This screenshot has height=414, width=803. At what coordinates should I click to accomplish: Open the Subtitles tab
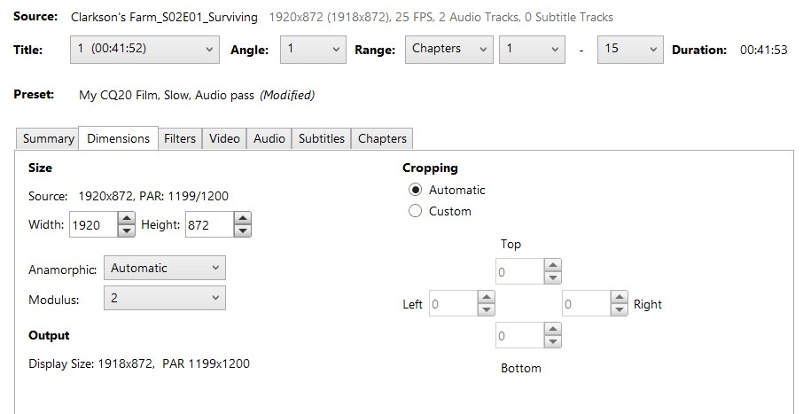click(x=322, y=139)
